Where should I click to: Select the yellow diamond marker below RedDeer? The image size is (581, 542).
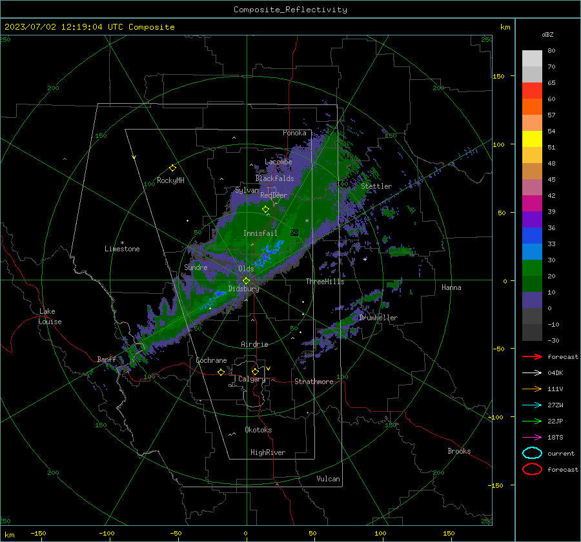[x=265, y=209]
